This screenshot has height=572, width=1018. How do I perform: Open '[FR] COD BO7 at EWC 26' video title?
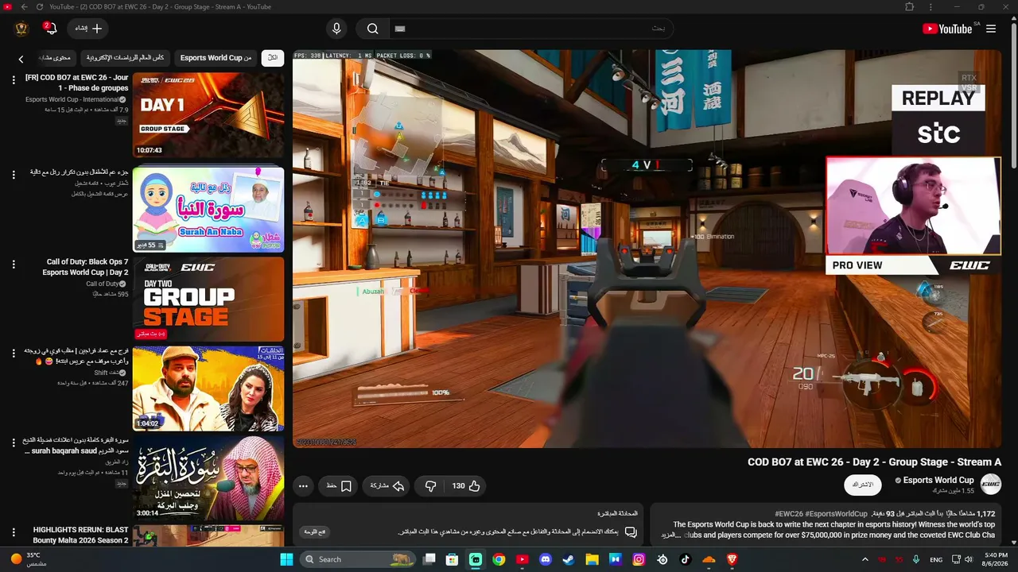pos(76,83)
